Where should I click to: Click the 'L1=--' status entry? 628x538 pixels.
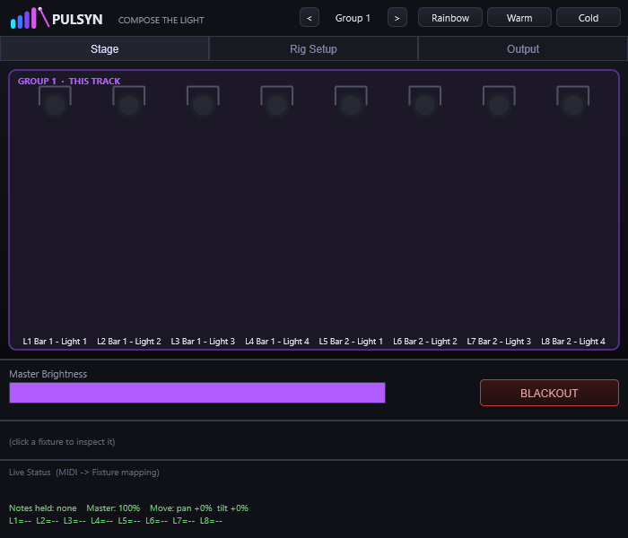click(20, 521)
